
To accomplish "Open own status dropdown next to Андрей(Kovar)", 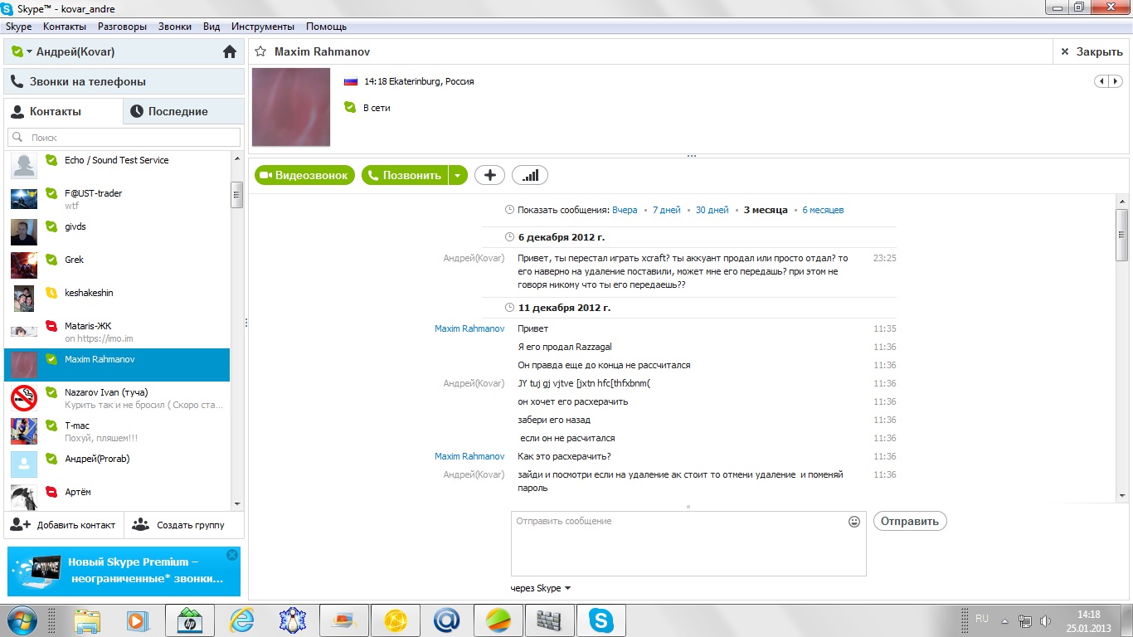I will pos(22,51).
